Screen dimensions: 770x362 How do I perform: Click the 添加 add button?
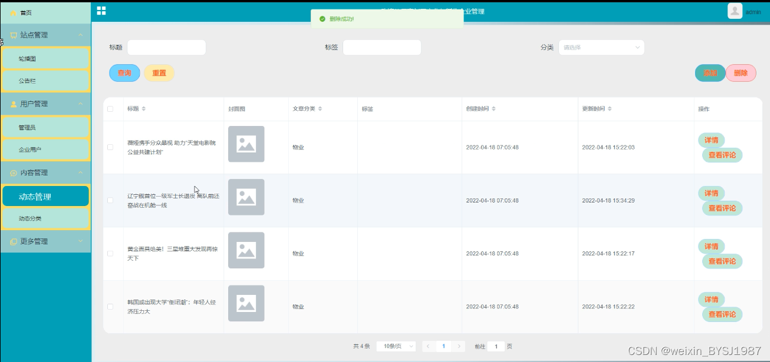click(x=710, y=73)
